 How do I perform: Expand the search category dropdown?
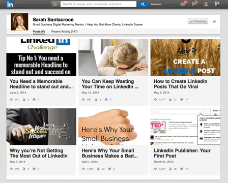56,4
